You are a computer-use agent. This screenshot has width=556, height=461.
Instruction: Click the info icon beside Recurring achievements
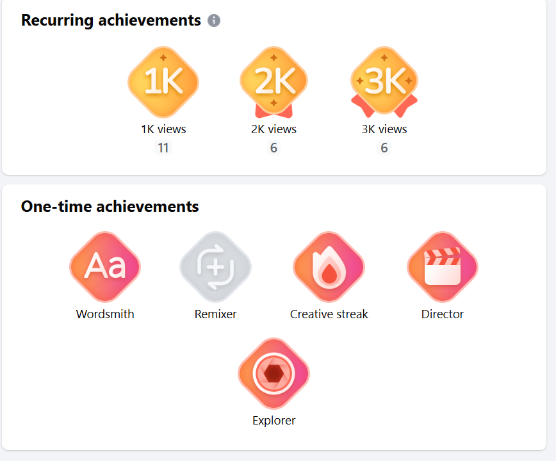[x=214, y=20]
